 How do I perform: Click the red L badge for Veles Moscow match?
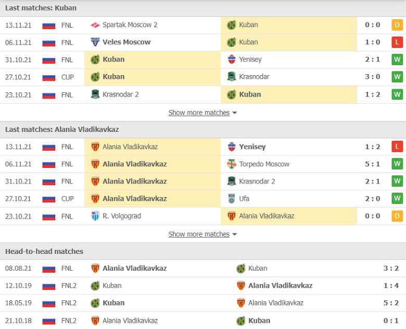[397, 42]
